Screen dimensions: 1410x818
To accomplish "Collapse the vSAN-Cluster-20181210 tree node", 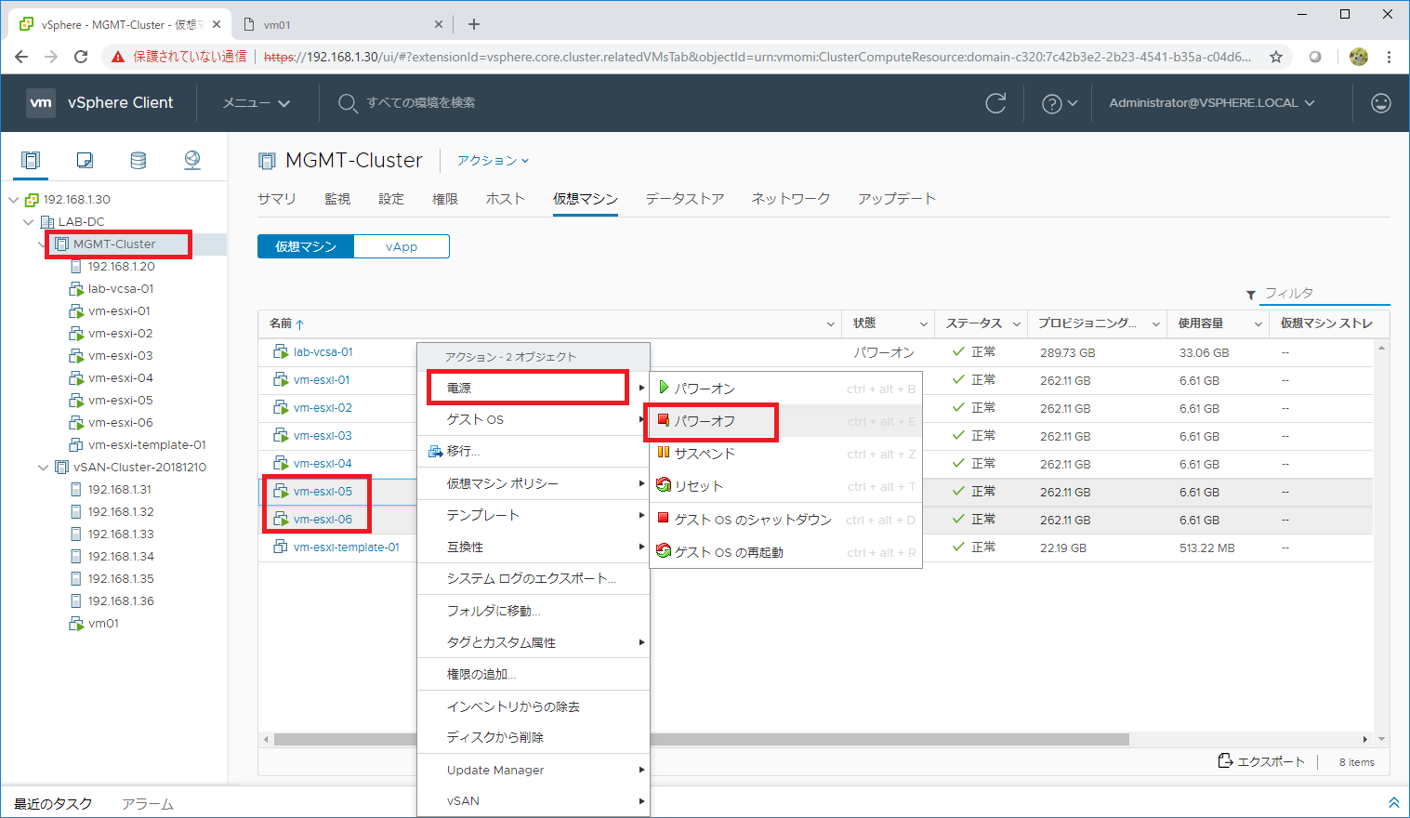I will coord(43,468).
